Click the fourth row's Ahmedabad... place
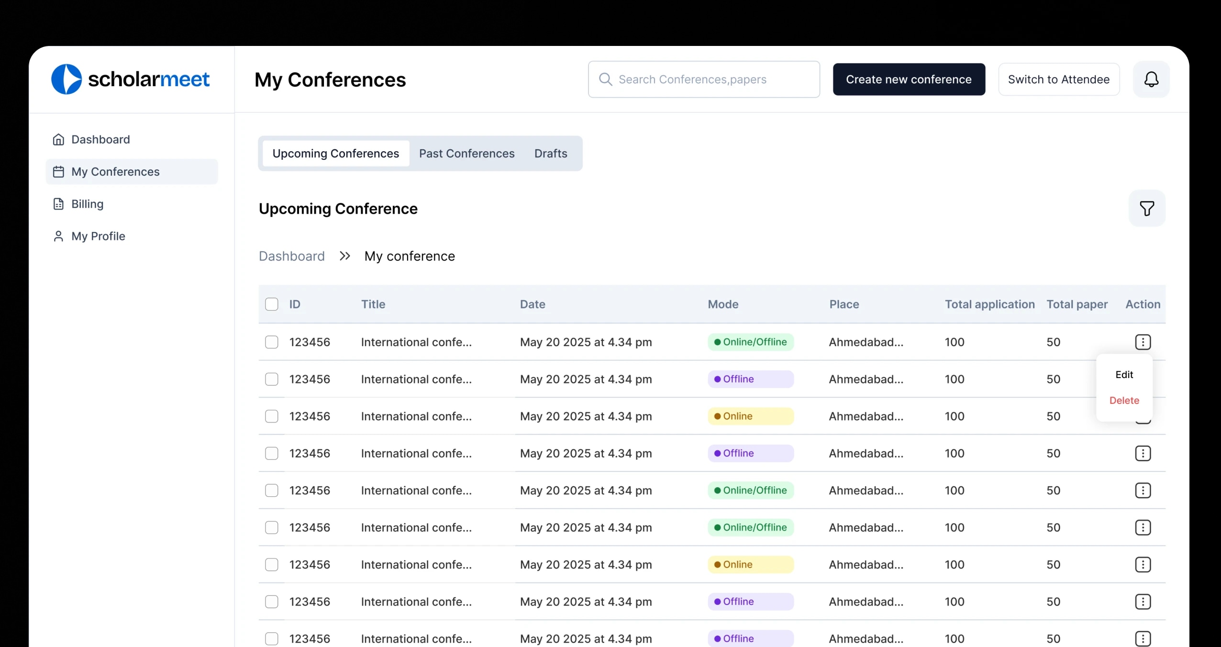The height and width of the screenshot is (647, 1221). coord(866,453)
